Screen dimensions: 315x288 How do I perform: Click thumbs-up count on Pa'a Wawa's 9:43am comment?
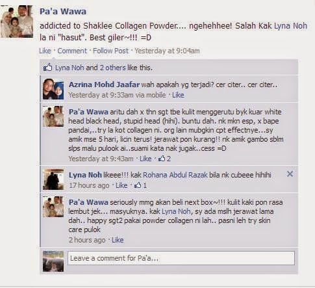coord(164,159)
